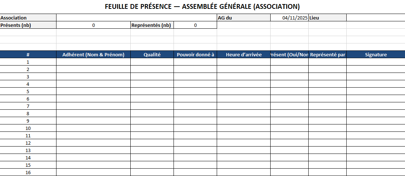
Task: Select the Qualité cell in row 3
Action: tap(152, 77)
